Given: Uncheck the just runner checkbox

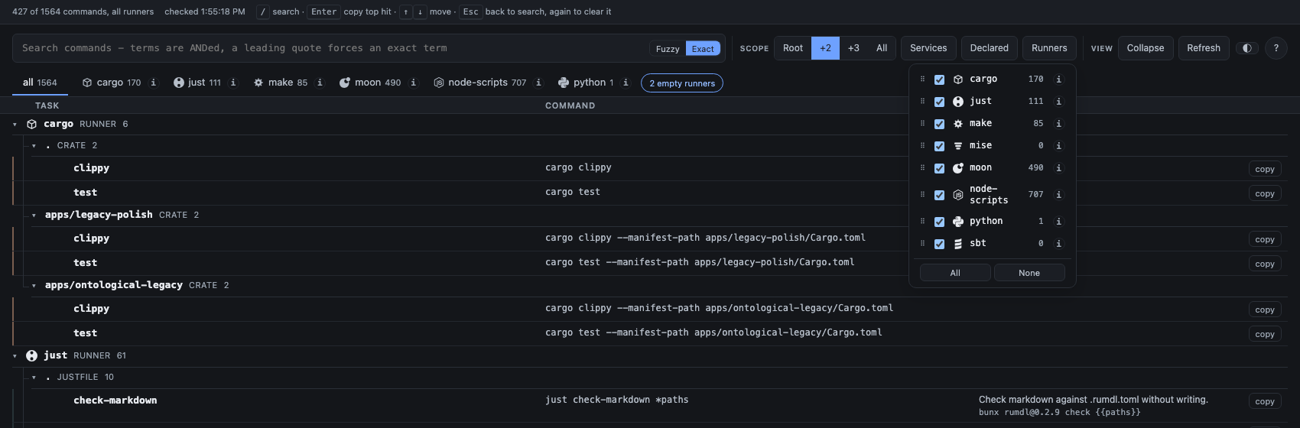Looking at the screenshot, I should (x=939, y=102).
